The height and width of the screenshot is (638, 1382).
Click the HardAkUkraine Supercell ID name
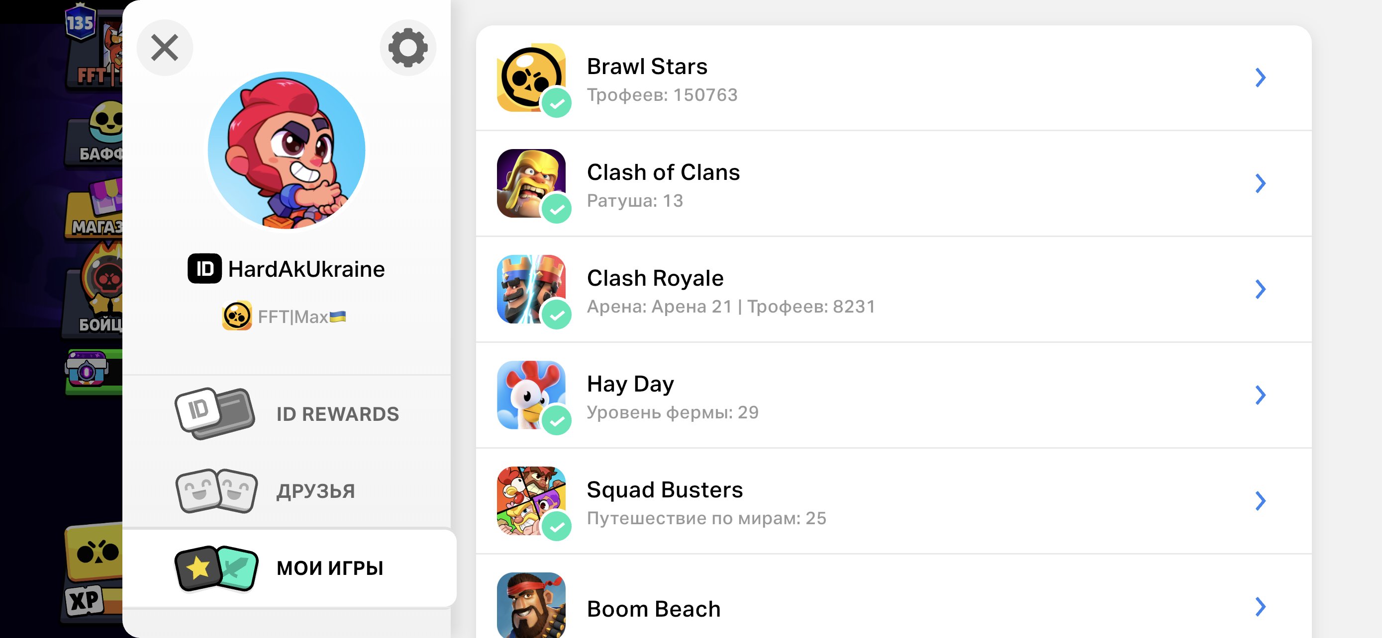click(306, 269)
